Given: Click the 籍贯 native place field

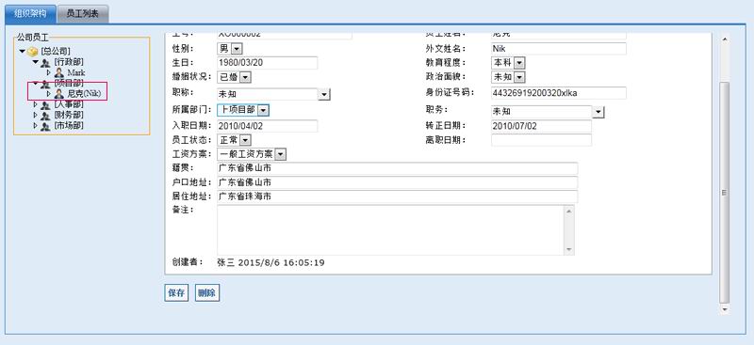Looking at the screenshot, I should 397,169.
